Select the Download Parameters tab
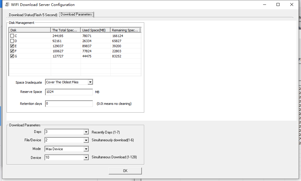The width and height of the screenshot is (301, 181). tap(76, 14)
